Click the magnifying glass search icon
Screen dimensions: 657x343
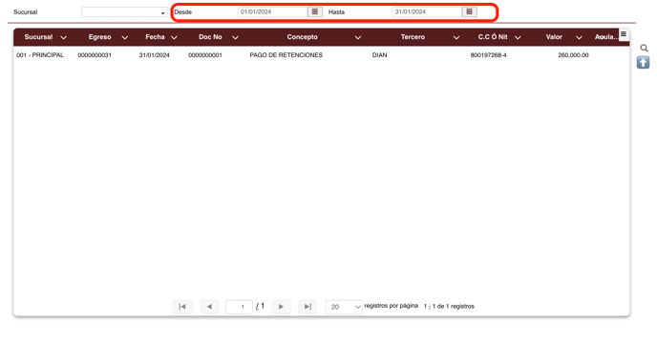pyautogui.click(x=644, y=48)
